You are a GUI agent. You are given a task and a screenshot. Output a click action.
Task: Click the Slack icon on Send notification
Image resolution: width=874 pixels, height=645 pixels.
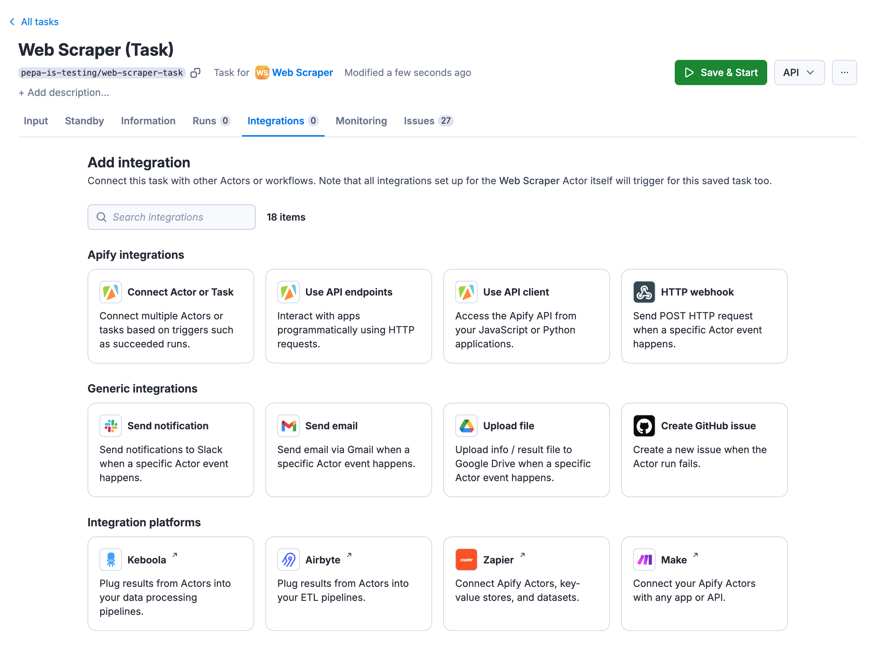(110, 425)
